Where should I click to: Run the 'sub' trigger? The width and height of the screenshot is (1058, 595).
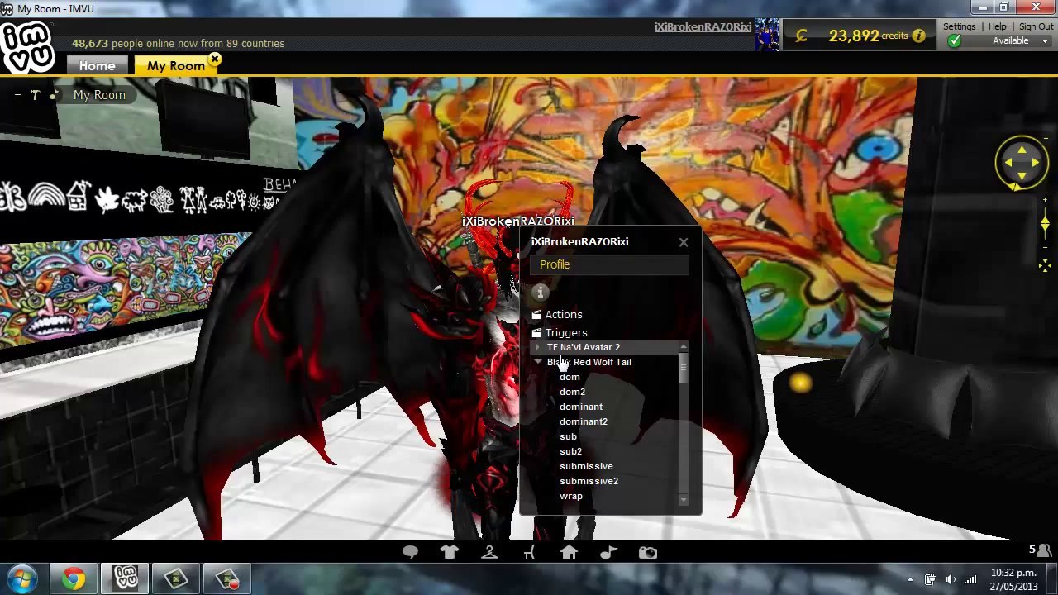point(568,436)
